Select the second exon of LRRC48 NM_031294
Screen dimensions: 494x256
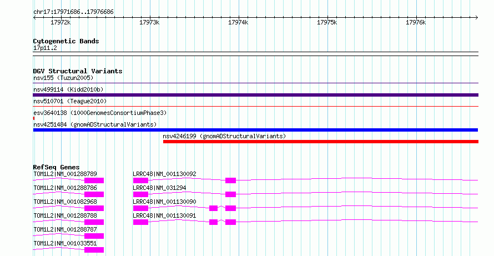coord(230,194)
